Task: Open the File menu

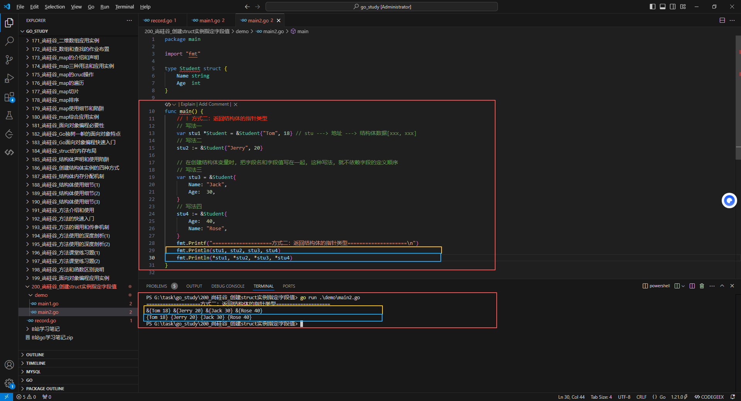Action: [20, 7]
